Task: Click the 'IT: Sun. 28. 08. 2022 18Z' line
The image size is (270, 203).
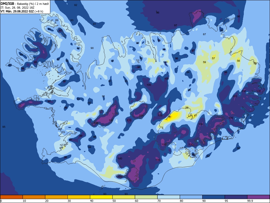Action: (x=17, y=8)
